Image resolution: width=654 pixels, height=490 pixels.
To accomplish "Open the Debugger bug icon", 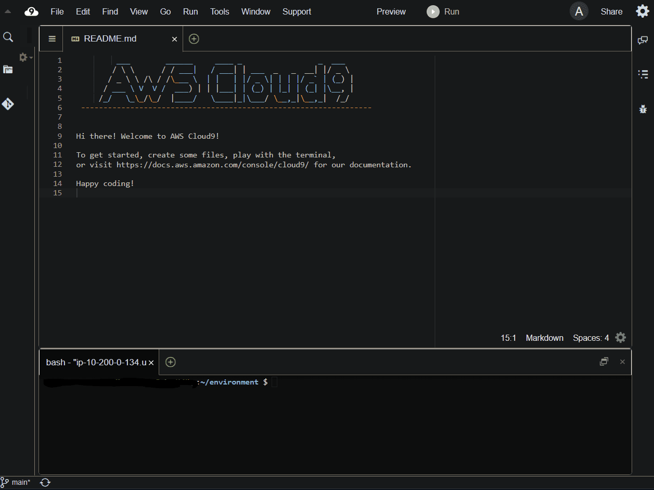I will click(643, 109).
